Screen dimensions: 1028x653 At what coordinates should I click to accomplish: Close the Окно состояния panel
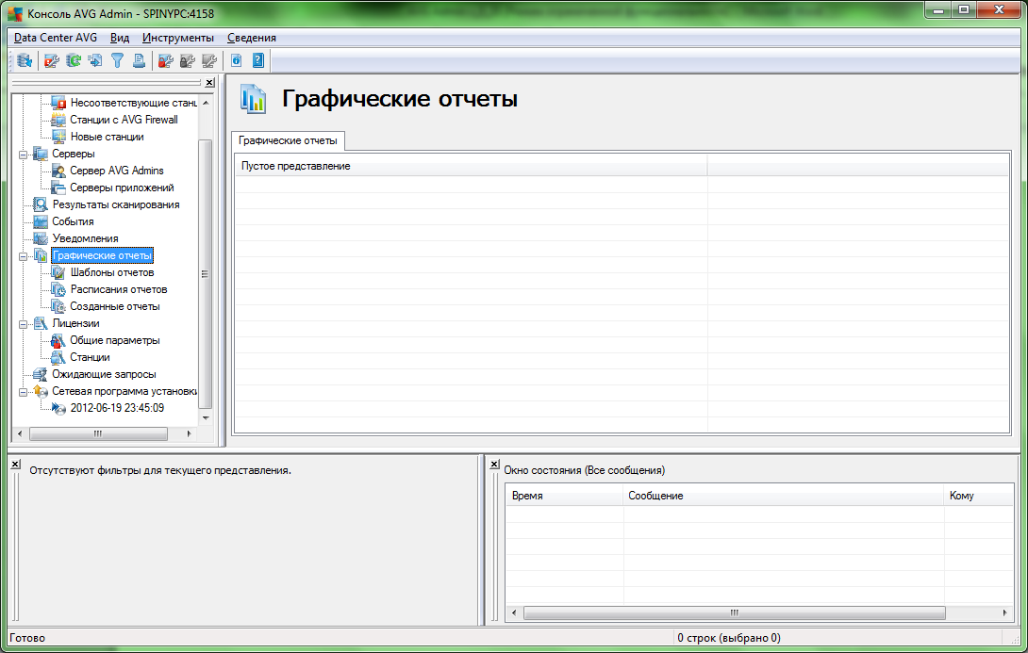click(495, 464)
